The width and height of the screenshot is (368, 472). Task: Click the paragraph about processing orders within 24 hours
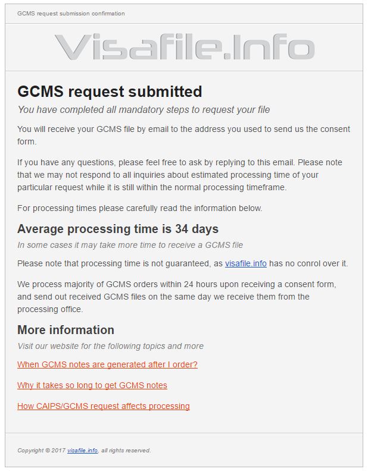(x=177, y=297)
